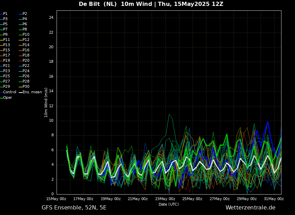
Task: Click the 10m Wind (m/s) axis title
Action: coord(46,102)
